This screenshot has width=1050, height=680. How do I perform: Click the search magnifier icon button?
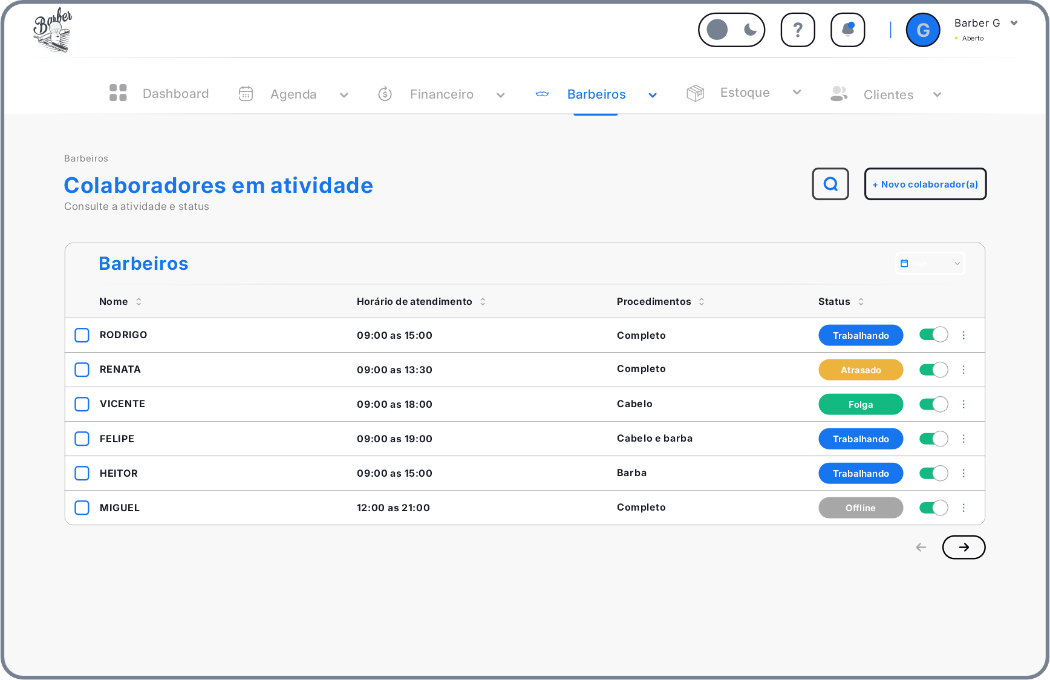830,184
